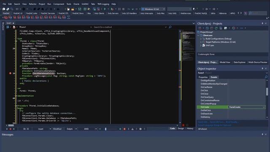Screen dimensions: 270x152
Task: Open the OnCreate FormCreate value dropdown
Action: coord(264,107)
